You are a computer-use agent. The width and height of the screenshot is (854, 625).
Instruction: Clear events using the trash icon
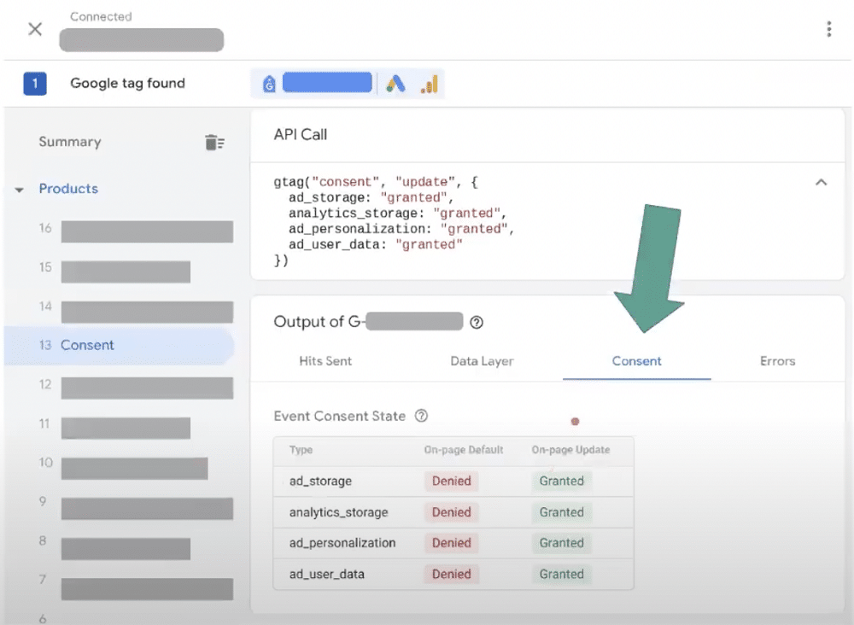pyautogui.click(x=214, y=143)
